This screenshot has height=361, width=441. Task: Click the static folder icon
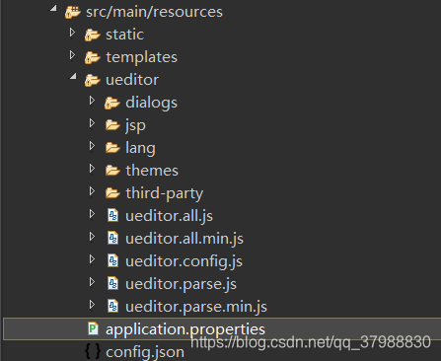click(x=93, y=35)
